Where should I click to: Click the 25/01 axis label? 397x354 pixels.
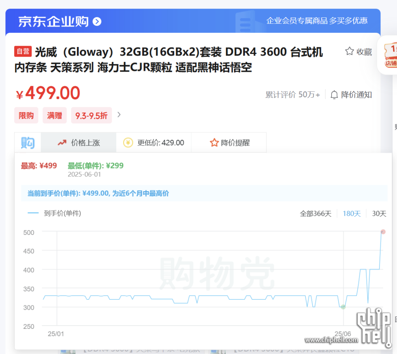point(56,334)
